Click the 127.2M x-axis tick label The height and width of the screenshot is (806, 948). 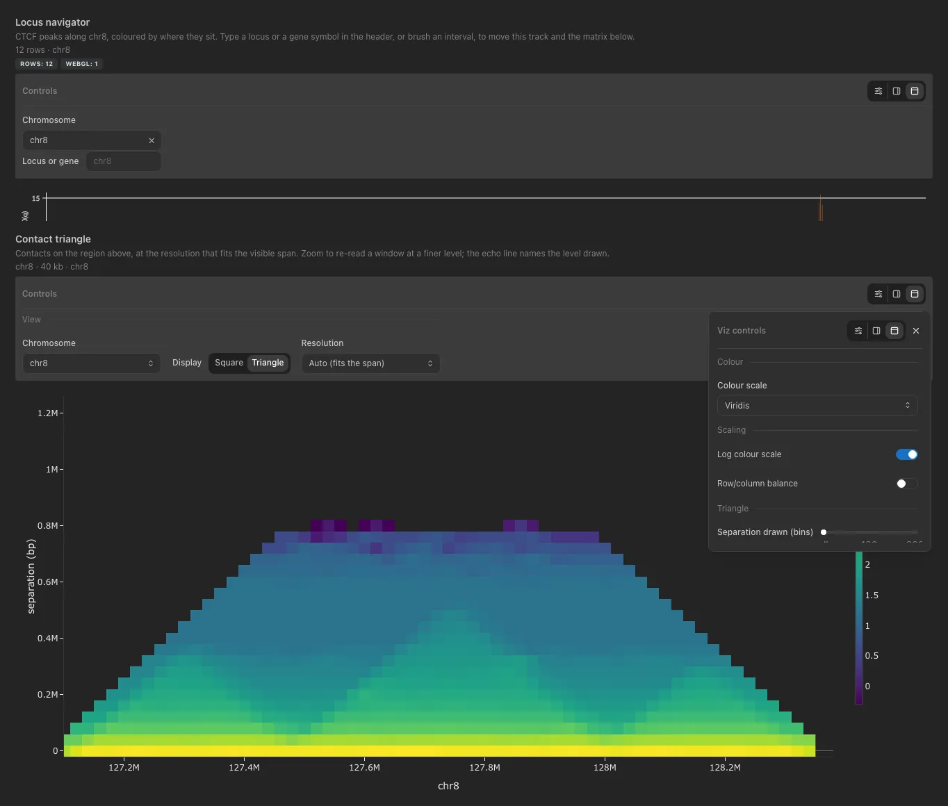coord(124,768)
